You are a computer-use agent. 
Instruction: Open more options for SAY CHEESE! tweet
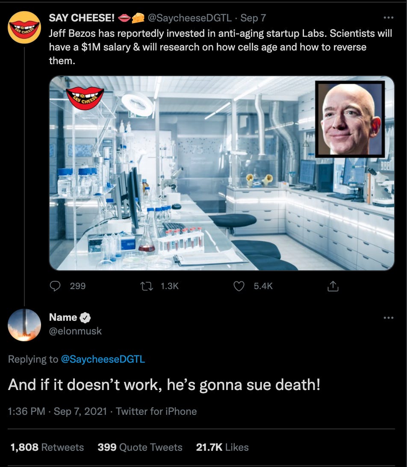pyautogui.click(x=388, y=18)
